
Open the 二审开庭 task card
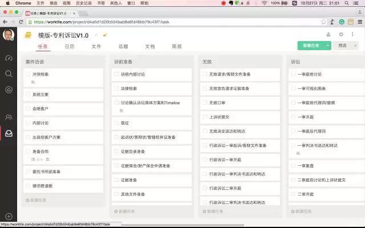(x=327, y=194)
